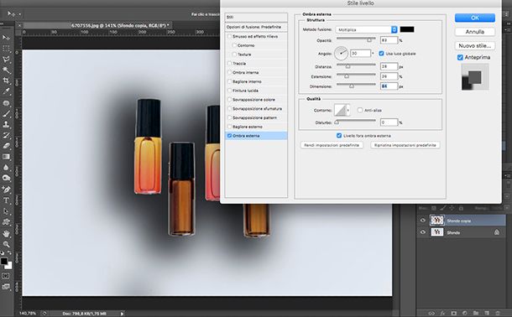The width and height of the screenshot is (512, 317).
Task: Click Ripristina impostazioni predefinite button
Action: point(405,145)
